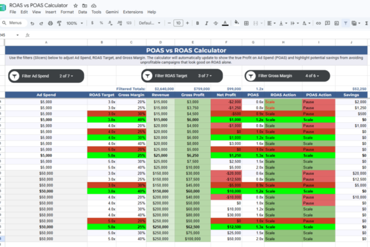Open fill color picker
The width and height of the screenshot is (370, 247).
[236, 23]
